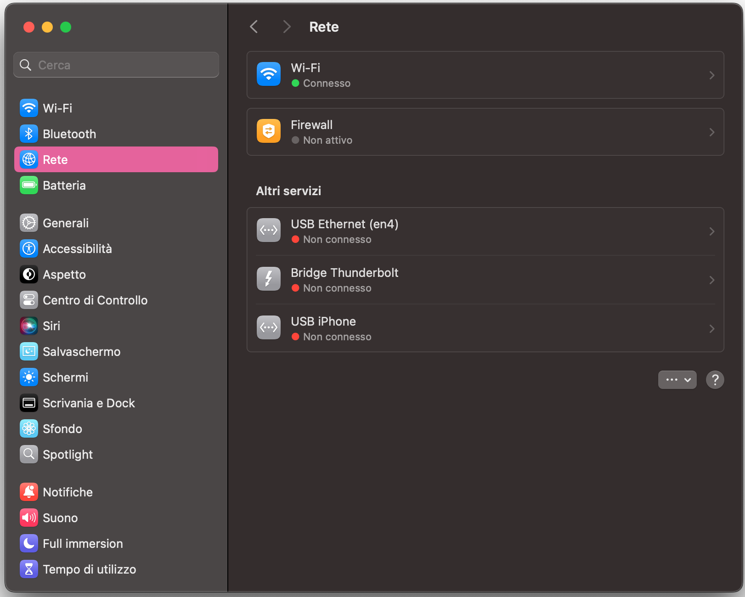The width and height of the screenshot is (745, 597).
Task: Expand the Wi-Fi connection details
Action: pyautogui.click(x=711, y=75)
